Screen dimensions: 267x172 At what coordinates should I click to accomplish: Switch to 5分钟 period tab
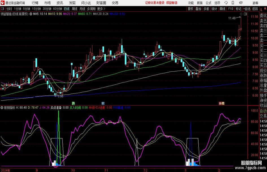[26, 9]
